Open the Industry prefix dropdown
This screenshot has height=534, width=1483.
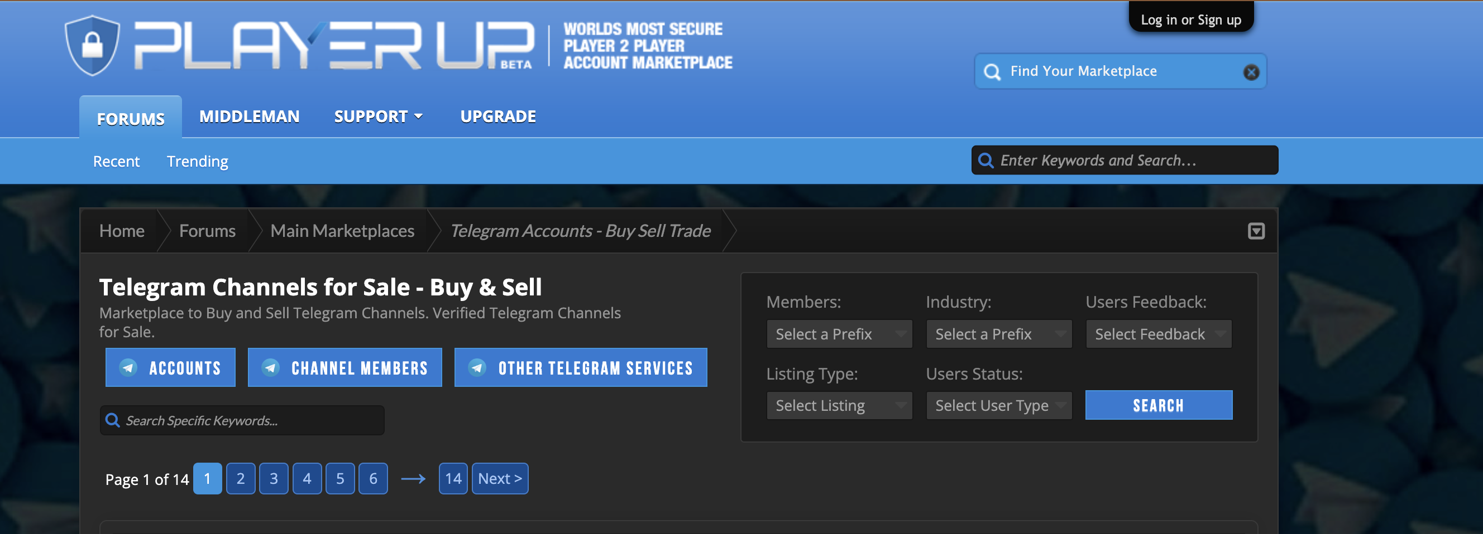tap(999, 334)
